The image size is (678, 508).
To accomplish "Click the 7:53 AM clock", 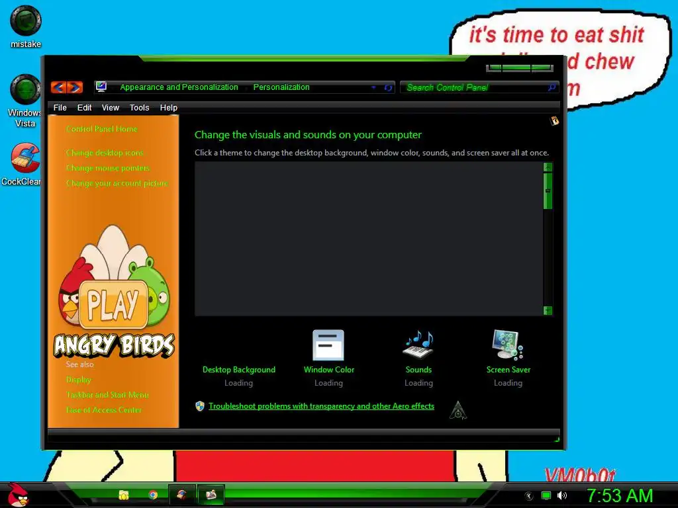I will click(x=620, y=495).
